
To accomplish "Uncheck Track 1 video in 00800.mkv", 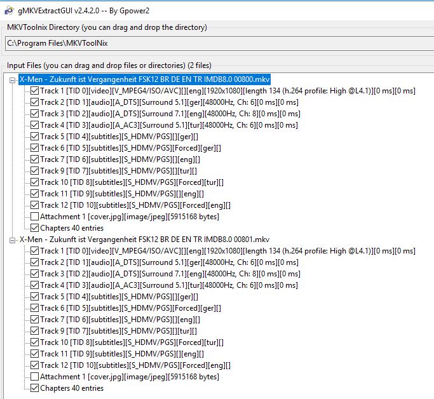I will point(34,91).
